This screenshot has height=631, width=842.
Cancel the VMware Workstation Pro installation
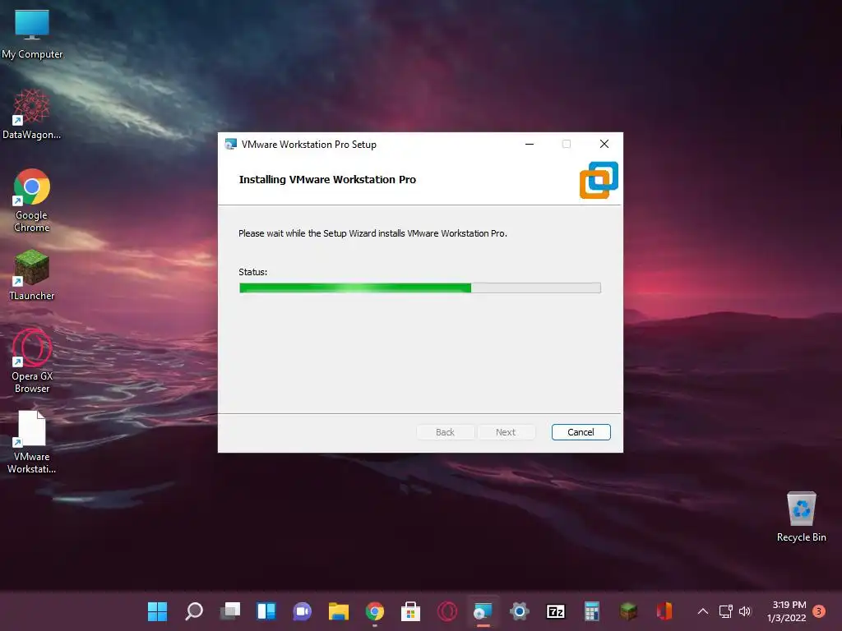coord(581,432)
